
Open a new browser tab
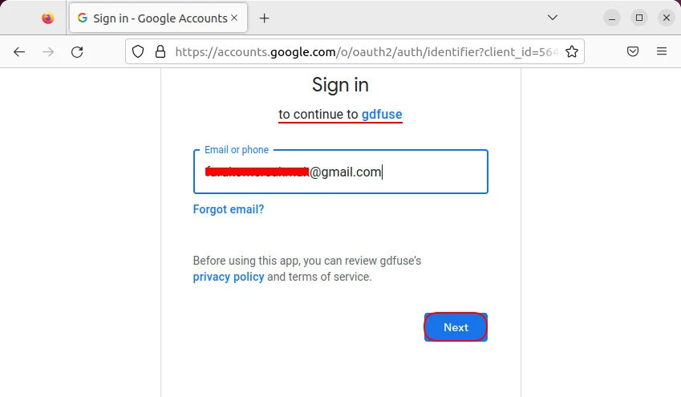point(265,18)
